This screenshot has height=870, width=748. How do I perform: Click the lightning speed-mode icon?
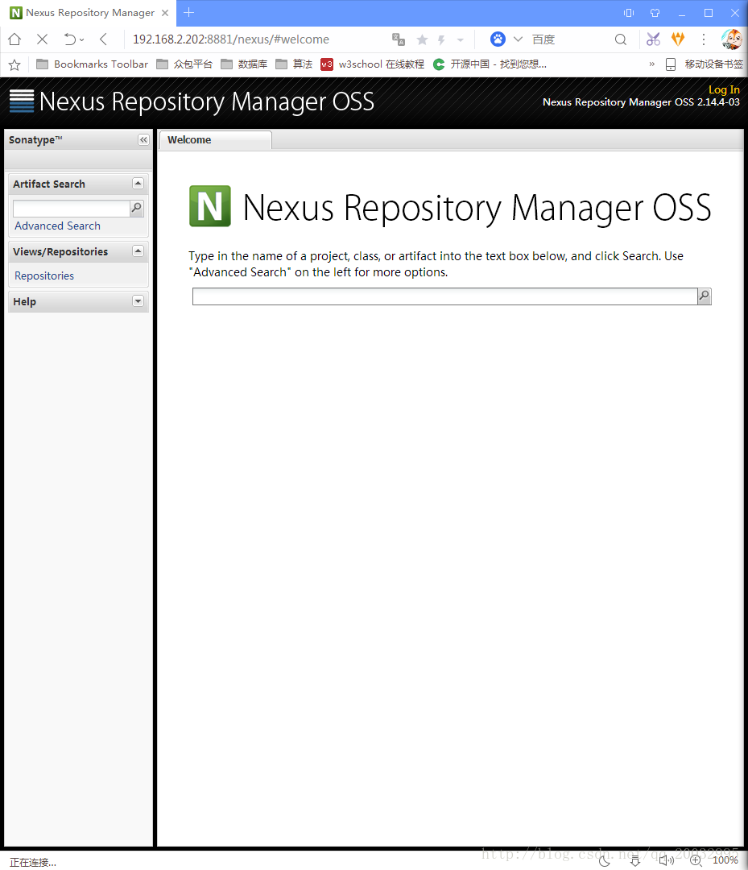pyautogui.click(x=441, y=39)
